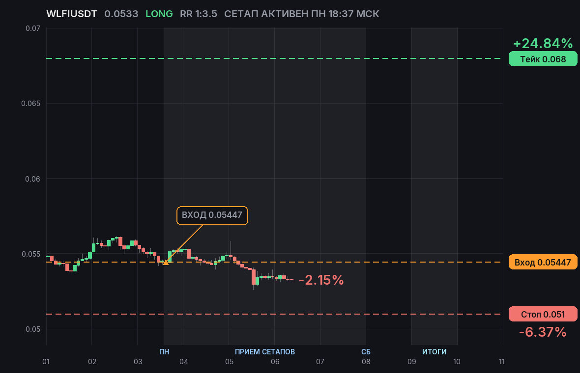The image size is (580, 373).
Task: Click the red dashed stop-loss line
Action: tap(274, 314)
